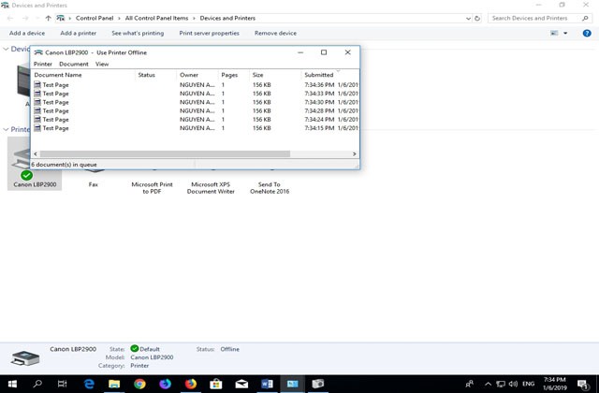Open the Document menu in the queue window
The image size is (599, 393).
[74, 64]
